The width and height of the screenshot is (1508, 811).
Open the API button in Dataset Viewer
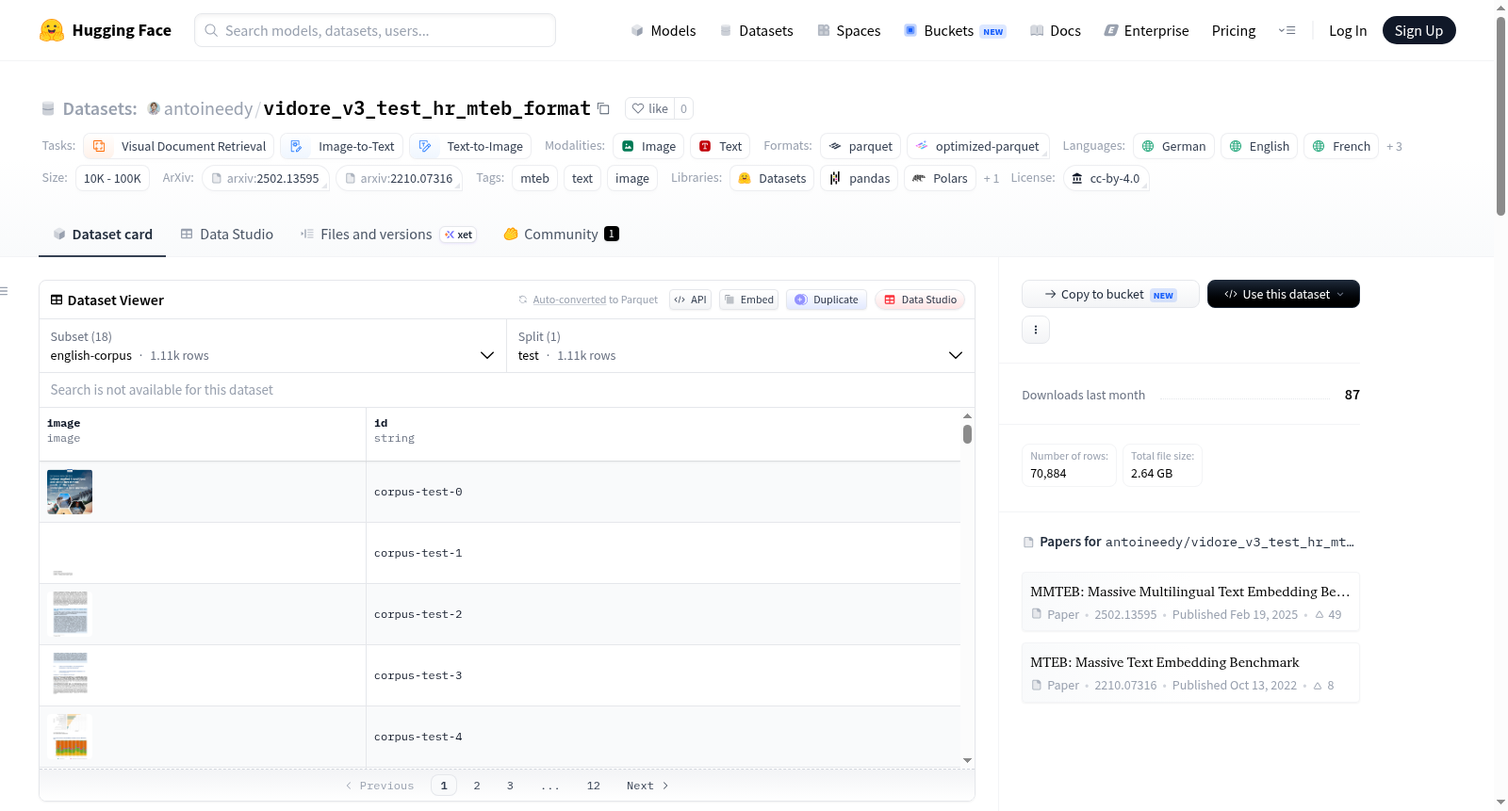pyautogui.click(x=691, y=300)
